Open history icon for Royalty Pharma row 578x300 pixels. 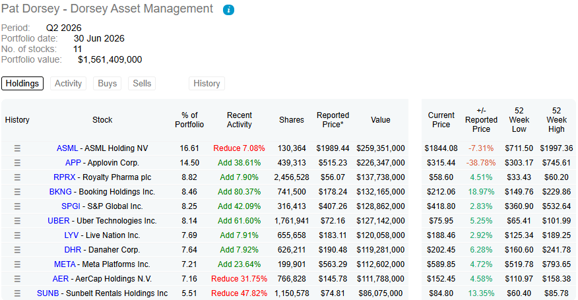(17, 177)
